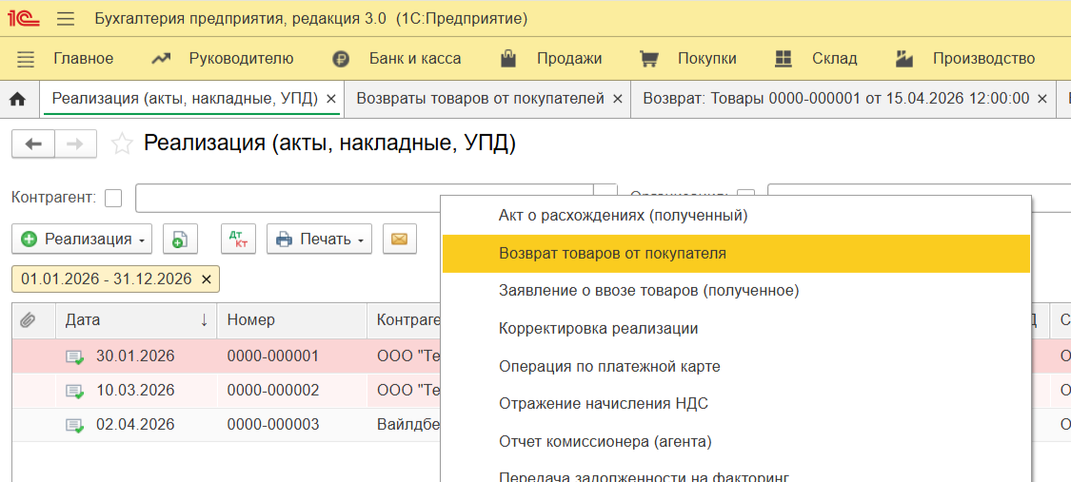Open the Руководителю section chart icon

click(x=161, y=59)
